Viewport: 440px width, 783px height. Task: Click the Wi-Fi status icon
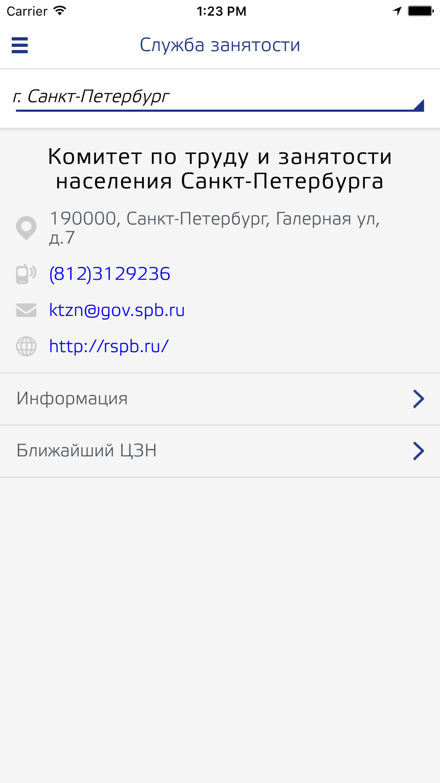[60, 11]
